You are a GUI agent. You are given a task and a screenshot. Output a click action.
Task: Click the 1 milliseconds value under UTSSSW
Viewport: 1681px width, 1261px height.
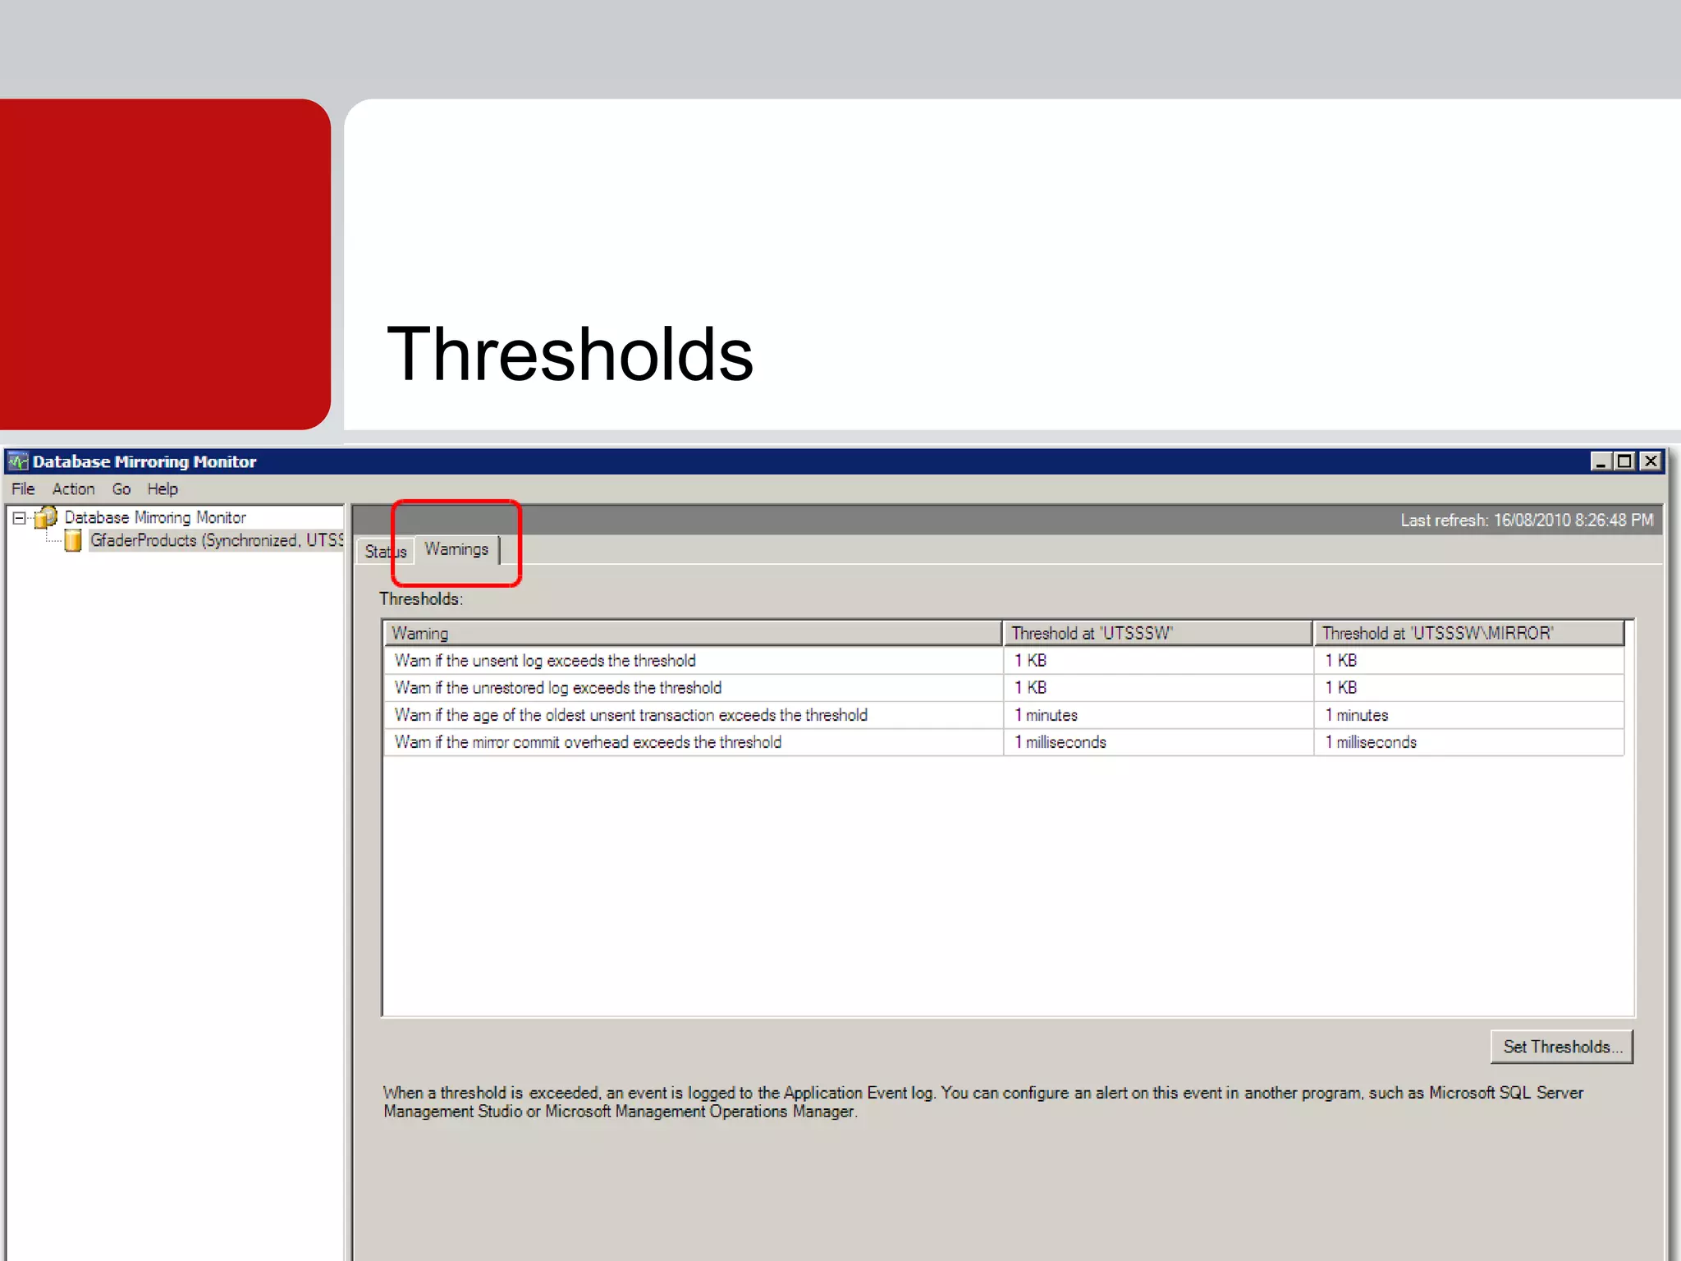point(1060,742)
